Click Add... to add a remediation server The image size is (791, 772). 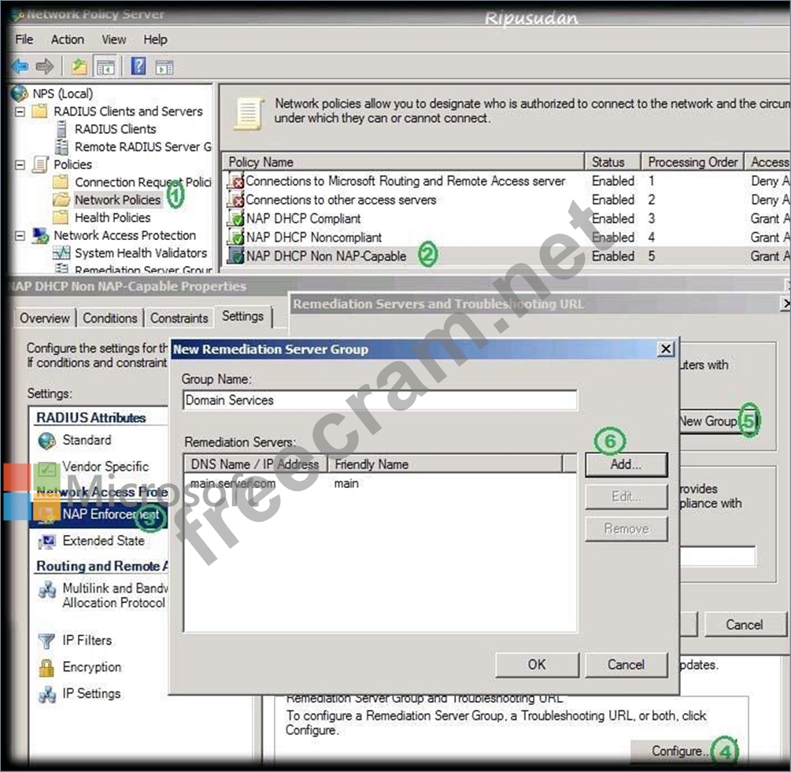tap(626, 464)
